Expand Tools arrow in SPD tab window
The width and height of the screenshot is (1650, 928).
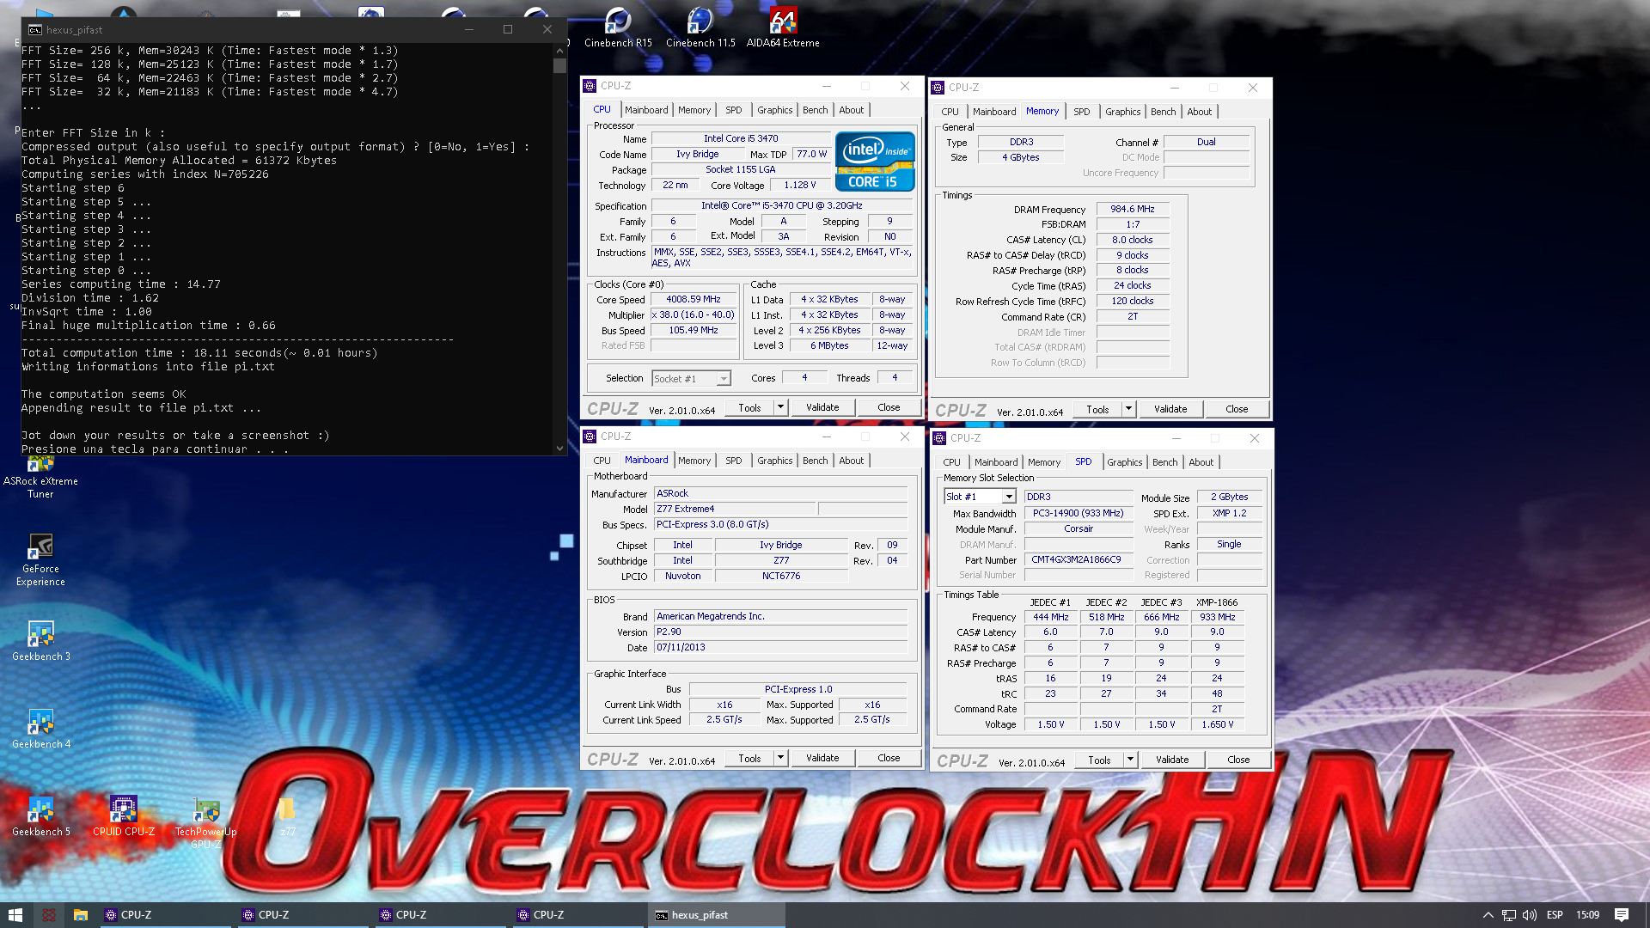[1130, 760]
